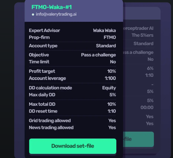The height and width of the screenshot is (158, 173).
Task: Click the Grid trading allowed Yes value
Action: point(112,121)
